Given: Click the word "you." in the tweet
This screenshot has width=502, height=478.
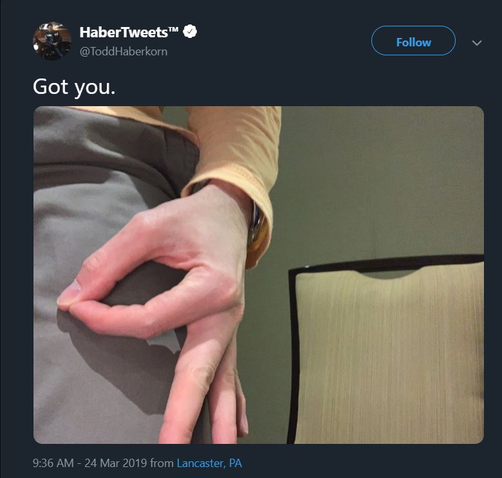Looking at the screenshot, I should pos(95,88).
